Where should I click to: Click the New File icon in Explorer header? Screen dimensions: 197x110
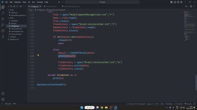tap(11, 6)
